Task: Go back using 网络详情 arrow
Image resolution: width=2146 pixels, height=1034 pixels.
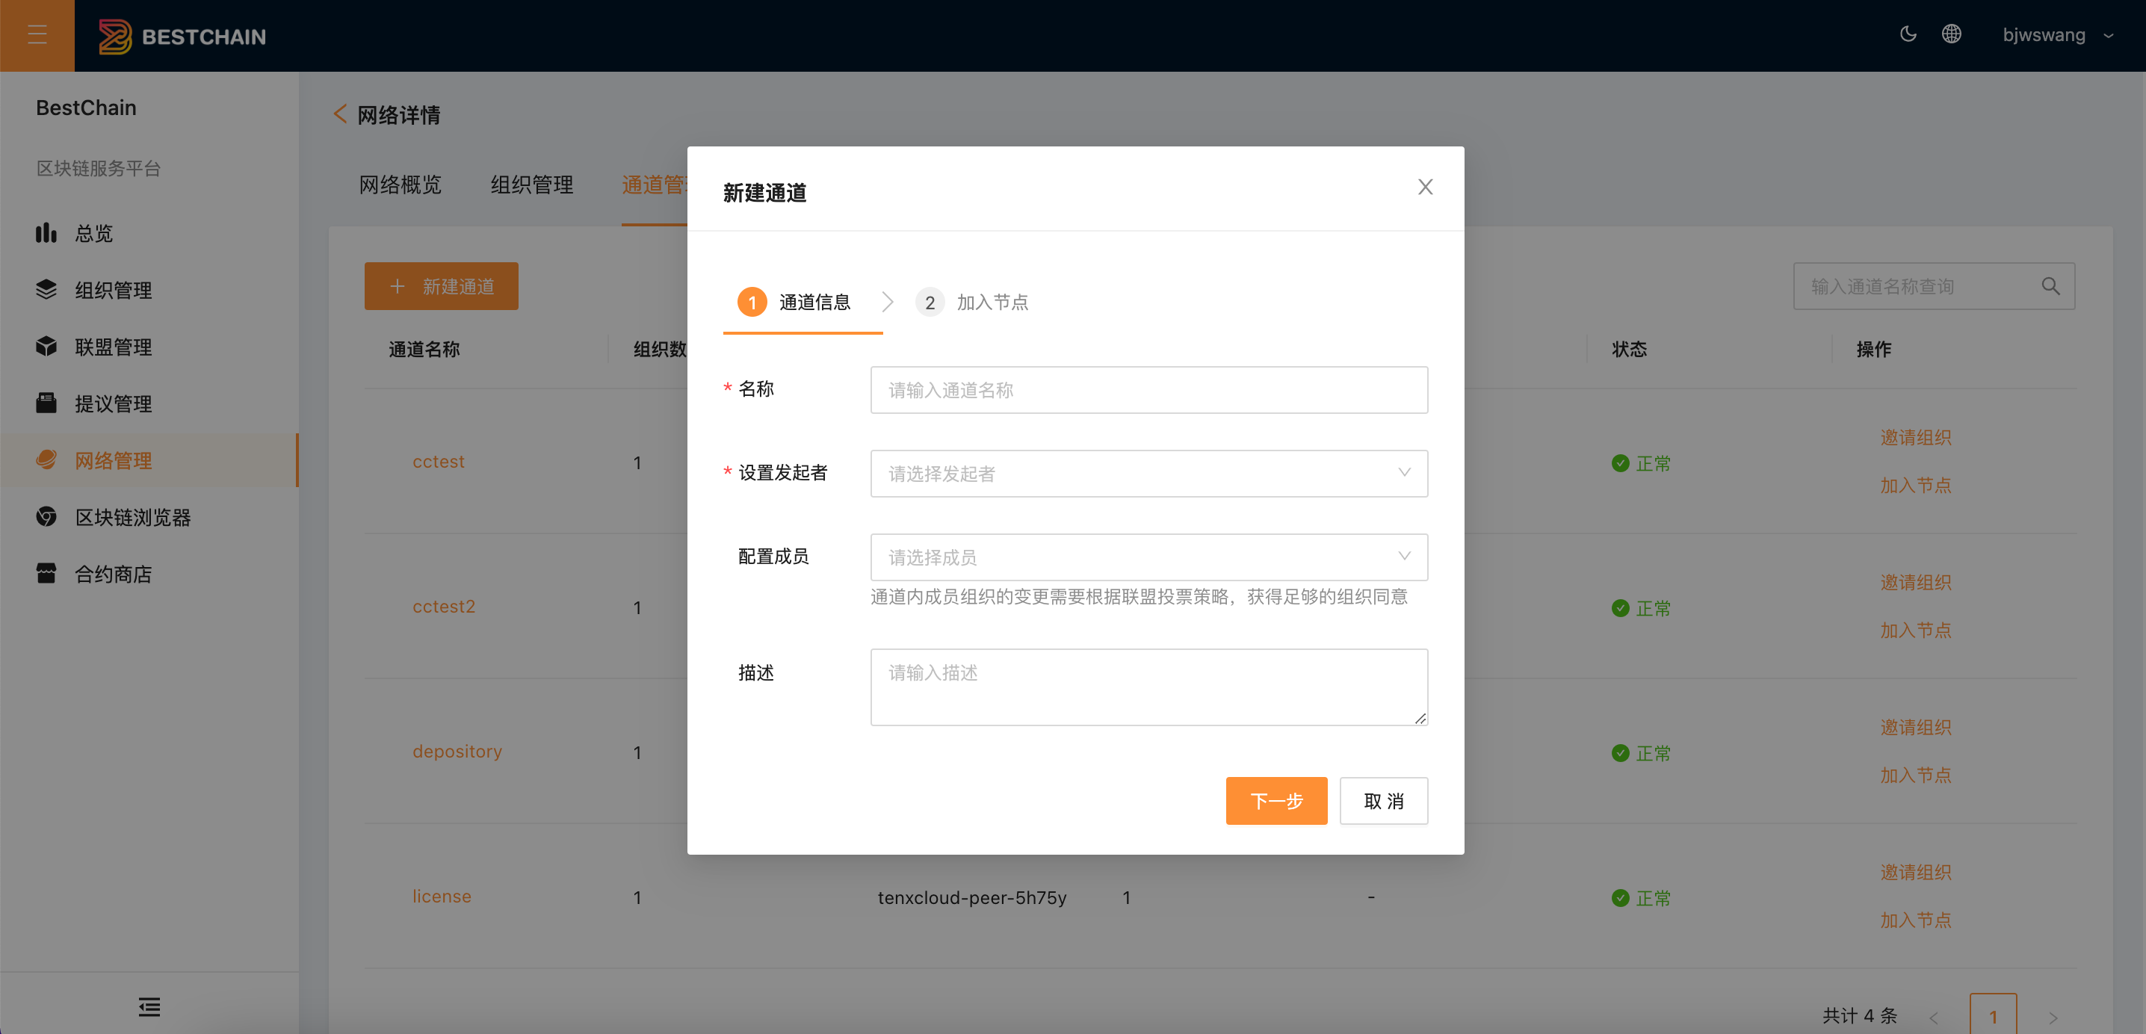Action: tap(340, 114)
